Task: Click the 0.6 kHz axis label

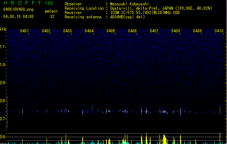Action: click(x=3, y=137)
